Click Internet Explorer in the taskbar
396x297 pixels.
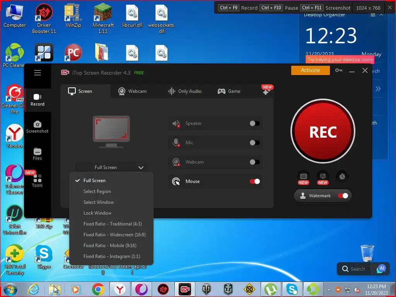[x=34, y=289]
